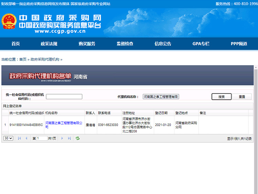This screenshot has width=258, height=194.
Task: Click the 搜索 search button
Action: pos(222,97)
